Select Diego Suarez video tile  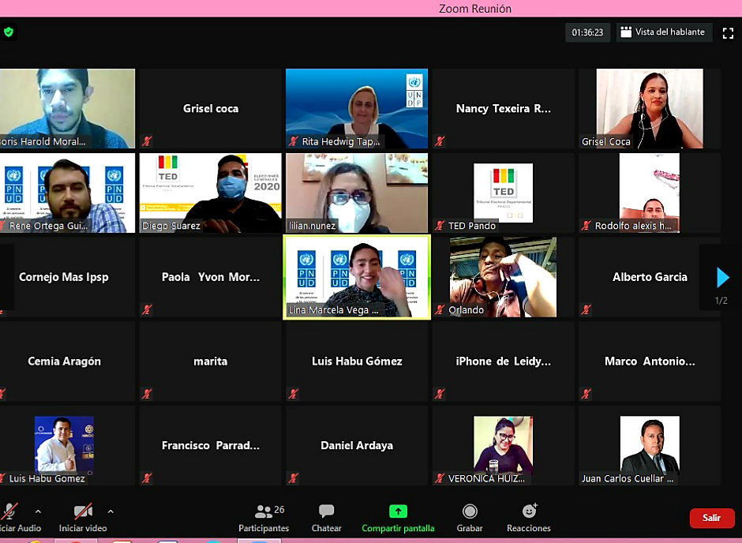coord(211,193)
